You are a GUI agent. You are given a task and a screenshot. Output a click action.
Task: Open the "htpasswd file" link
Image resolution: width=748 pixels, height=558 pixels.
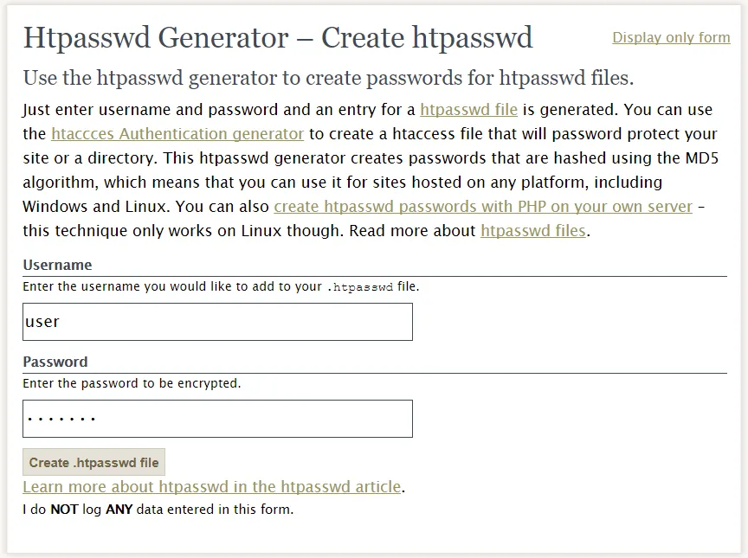tap(468, 110)
